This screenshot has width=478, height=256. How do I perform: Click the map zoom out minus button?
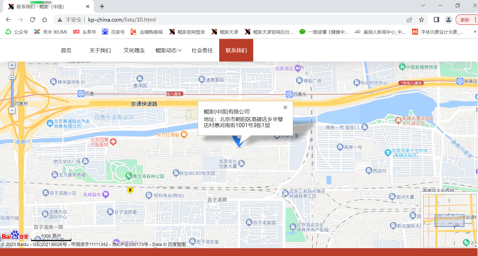pos(12,110)
